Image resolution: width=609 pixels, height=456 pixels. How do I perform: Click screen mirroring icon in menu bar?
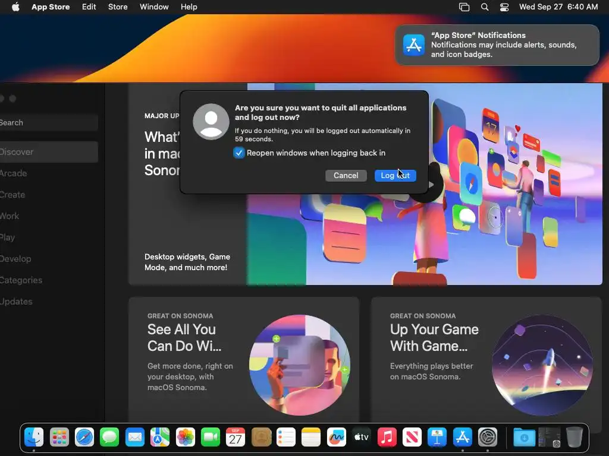pos(464,7)
